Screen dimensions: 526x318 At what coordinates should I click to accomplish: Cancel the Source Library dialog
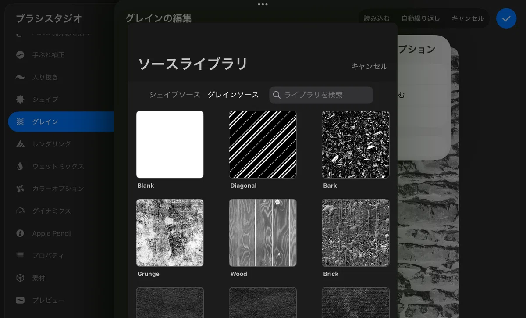tap(370, 66)
